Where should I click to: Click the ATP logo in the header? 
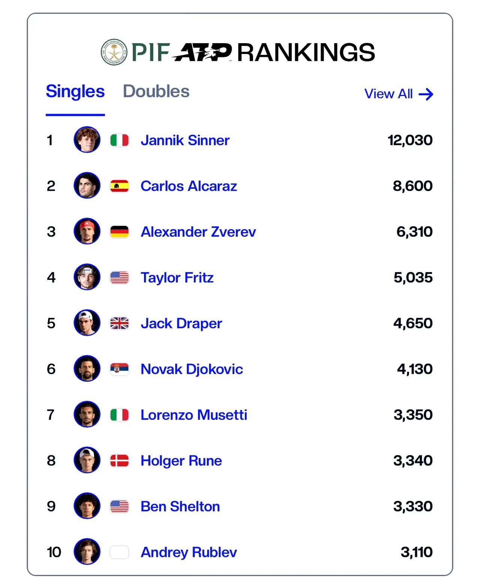pyautogui.click(x=202, y=52)
